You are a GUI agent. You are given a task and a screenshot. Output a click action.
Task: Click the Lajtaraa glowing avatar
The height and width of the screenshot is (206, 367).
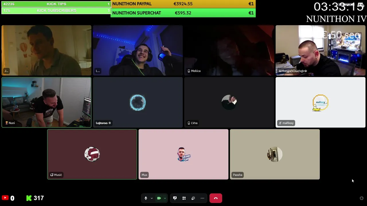coord(138,102)
